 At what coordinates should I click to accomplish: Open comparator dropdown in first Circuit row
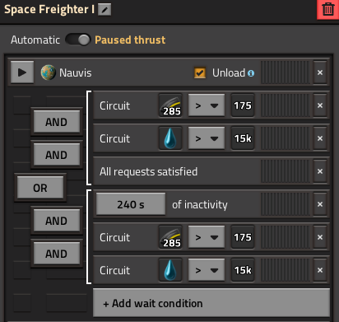click(x=207, y=105)
